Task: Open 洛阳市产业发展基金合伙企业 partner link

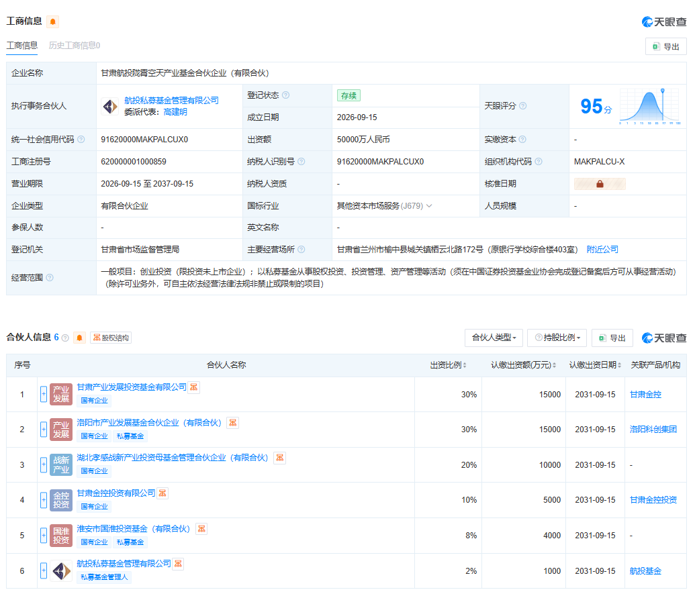Action: click(x=149, y=423)
